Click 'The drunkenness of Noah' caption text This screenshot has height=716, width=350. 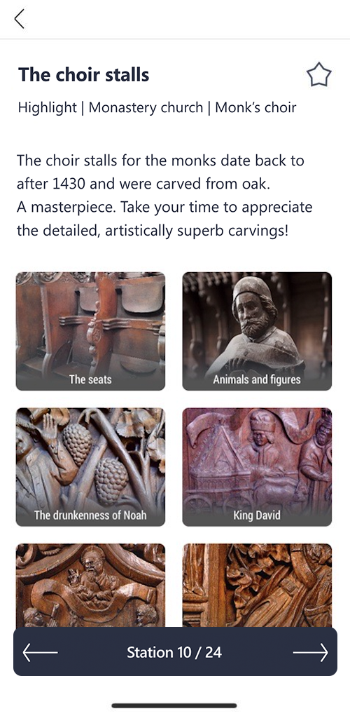tap(90, 515)
